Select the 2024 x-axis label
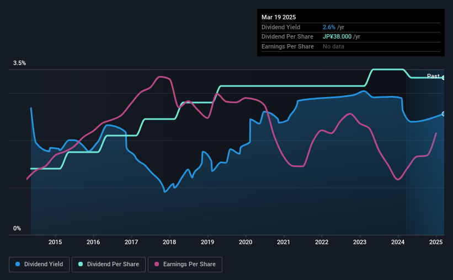Screen dimensions: 453x280 [x=398, y=242]
